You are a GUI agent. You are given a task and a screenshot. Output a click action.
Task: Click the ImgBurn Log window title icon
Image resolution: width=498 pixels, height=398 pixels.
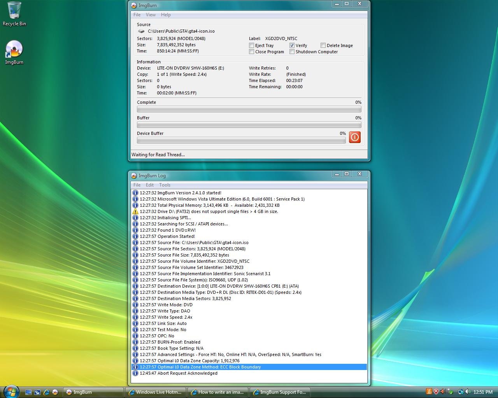pyautogui.click(x=134, y=176)
